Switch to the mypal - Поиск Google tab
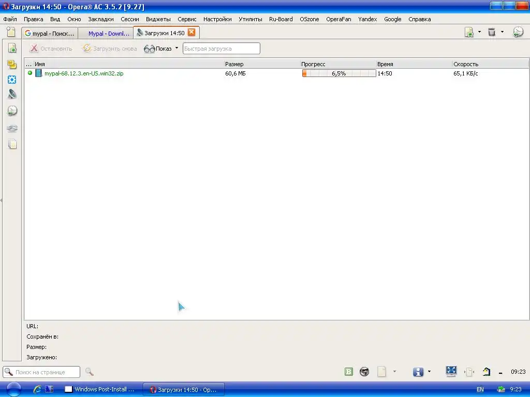The height and width of the screenshot is (397, 530). click(50, 33)
